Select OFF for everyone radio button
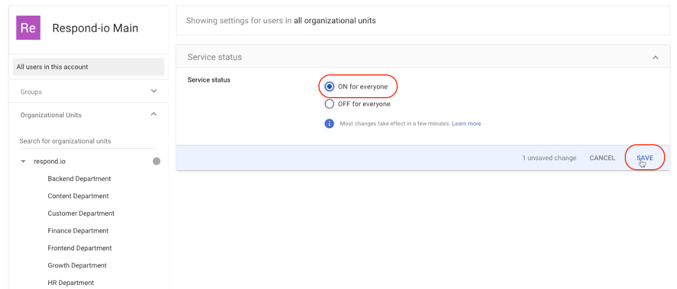The height and width of the screenshot is (289, 677). [x=329, y=104]
